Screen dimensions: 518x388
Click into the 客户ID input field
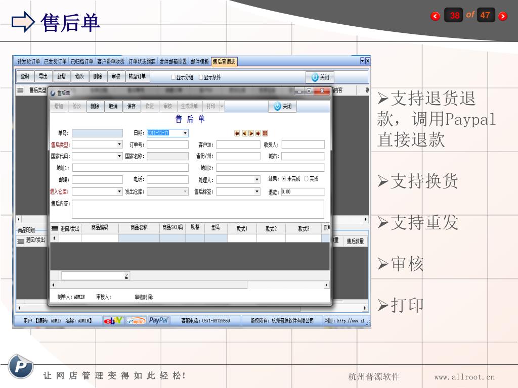pyautogui.click(x=238, y=144)
